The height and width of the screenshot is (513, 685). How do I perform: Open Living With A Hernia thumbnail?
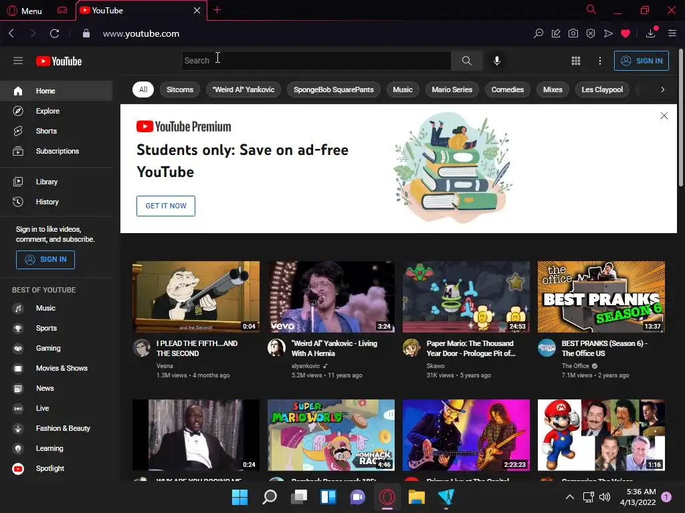point(330,297)
